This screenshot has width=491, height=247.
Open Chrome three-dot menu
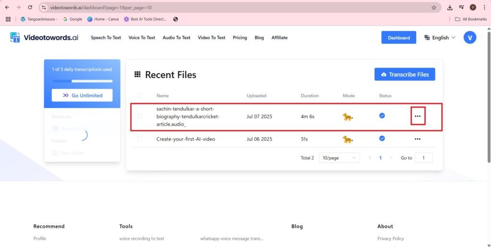point(484,8)
